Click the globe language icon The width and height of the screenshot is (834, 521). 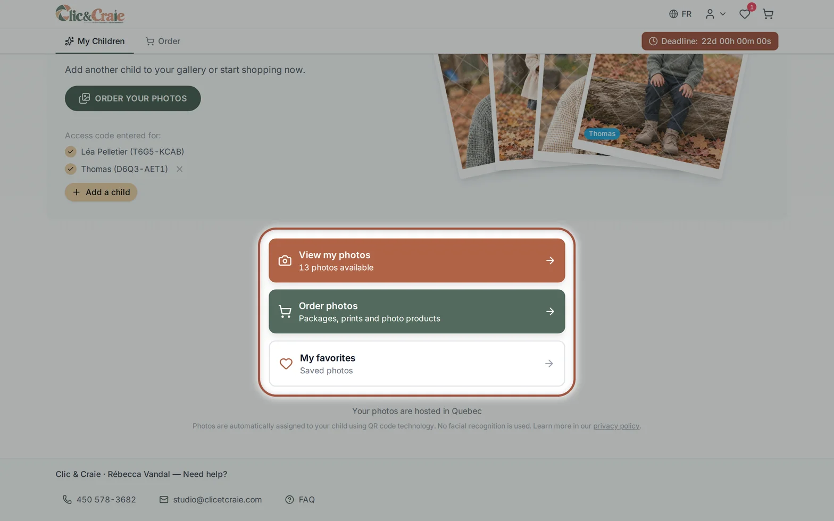coord(673,14)
